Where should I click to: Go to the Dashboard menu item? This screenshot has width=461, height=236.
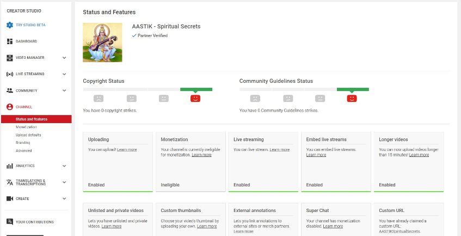coord(27,41)
